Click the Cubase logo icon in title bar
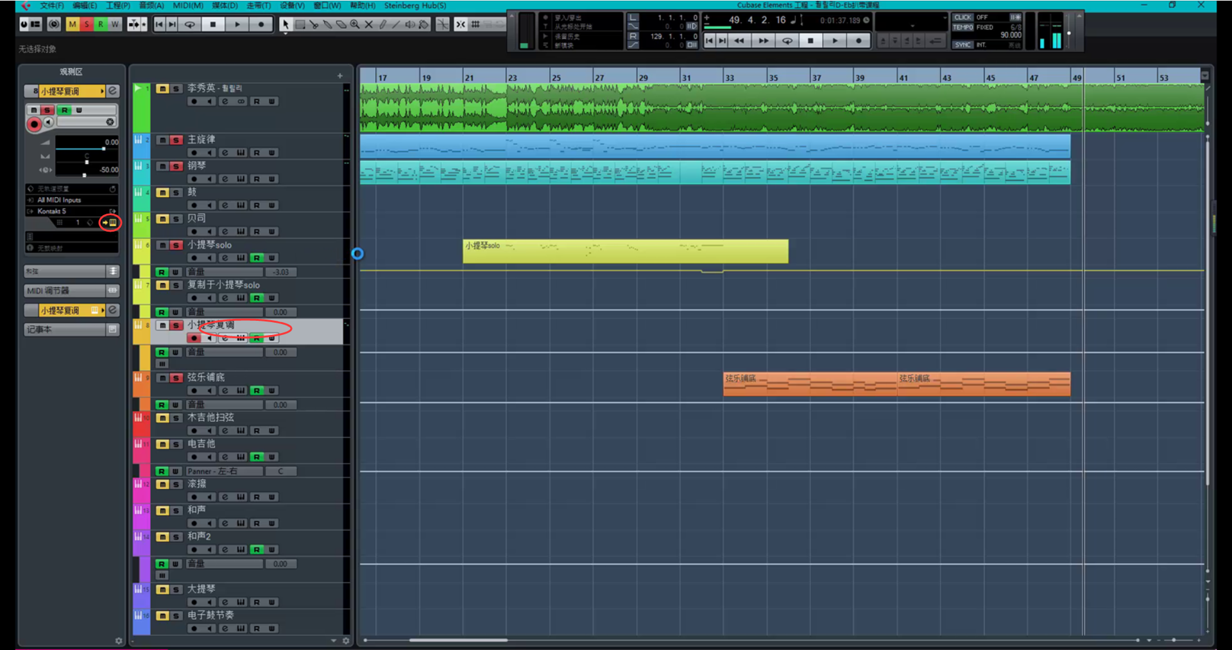Viewport: 1232px width, 650px height. pyautogui.click(x=26, y=6)
